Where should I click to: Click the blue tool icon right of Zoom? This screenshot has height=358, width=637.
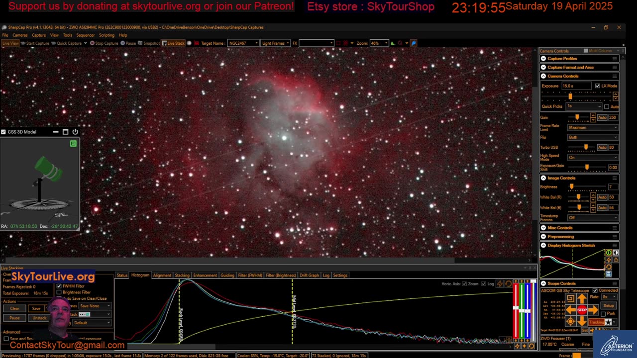[414, 43]
